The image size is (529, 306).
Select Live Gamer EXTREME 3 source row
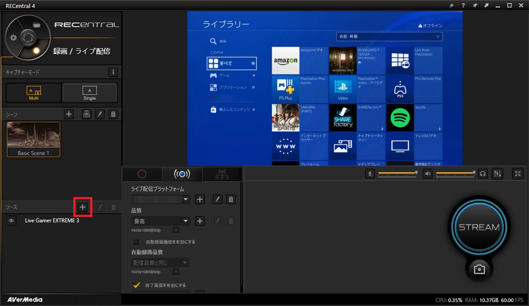pos(61,221)
